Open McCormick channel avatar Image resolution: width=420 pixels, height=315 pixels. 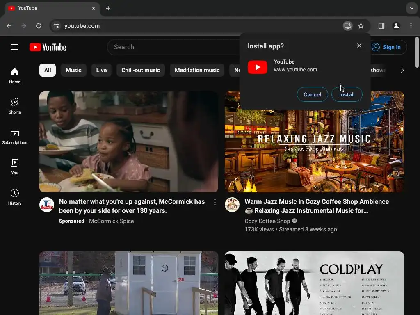click(x=47, y=205)
